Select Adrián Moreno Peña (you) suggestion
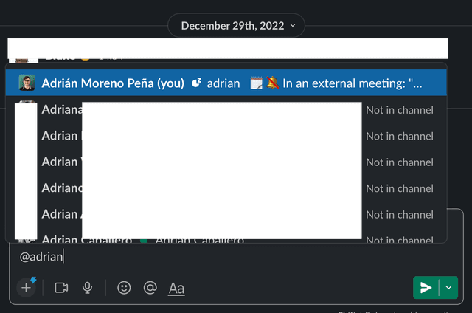 113,83
